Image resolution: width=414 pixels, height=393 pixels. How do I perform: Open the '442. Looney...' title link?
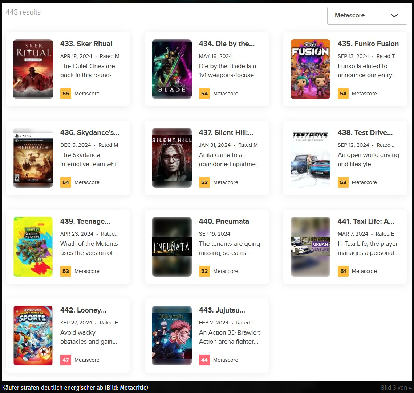[x=84, y=310]
